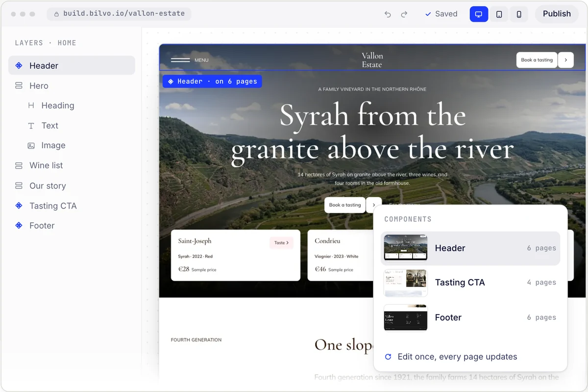Select Header in the Components popup
This screenshot has width=588, height=392.
pos(470,248)
